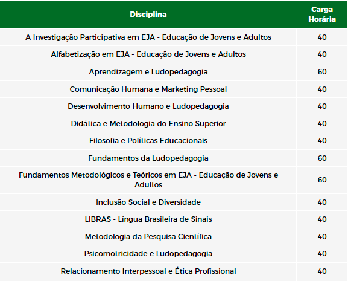Click Filosofia e Políticas Educacionais
Image resolution: width=348 pixels, height=281 pixels.
[x=148, y=141]
